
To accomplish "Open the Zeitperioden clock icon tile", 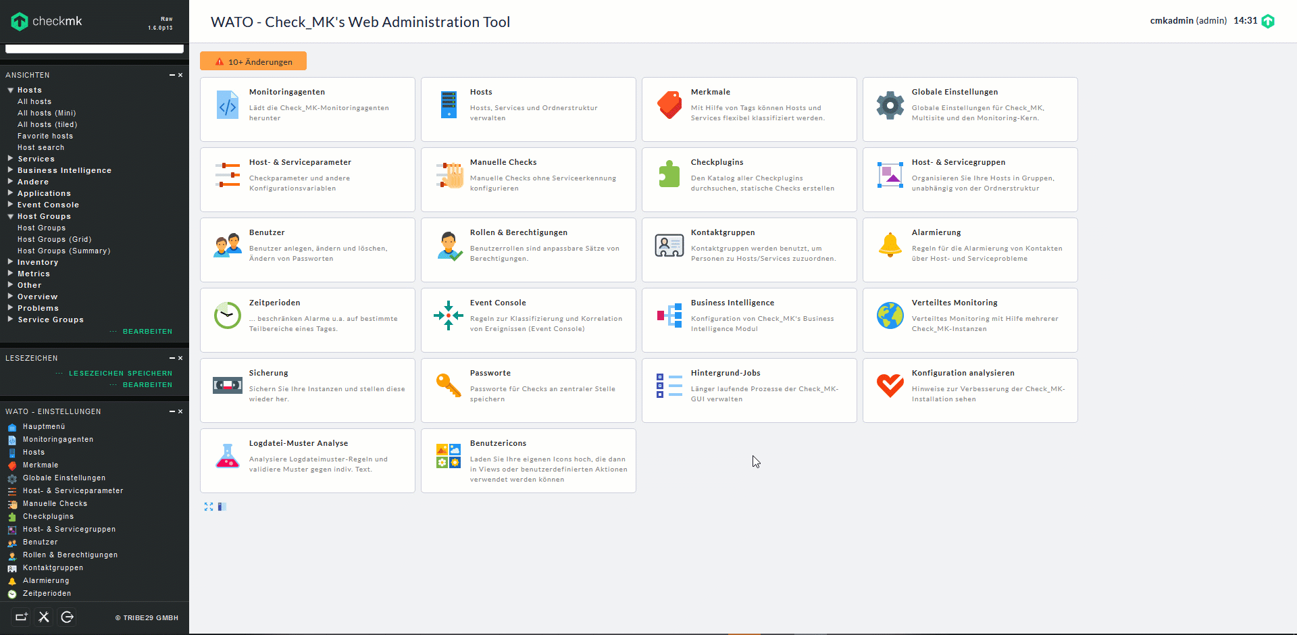I will point(228,315).
